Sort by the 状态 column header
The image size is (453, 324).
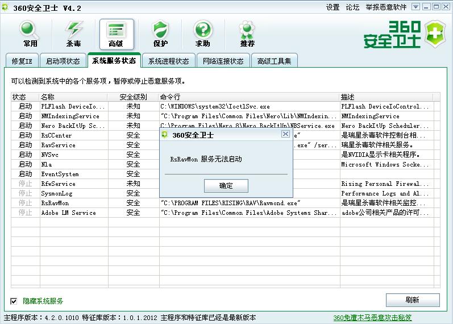coord(25,97)
